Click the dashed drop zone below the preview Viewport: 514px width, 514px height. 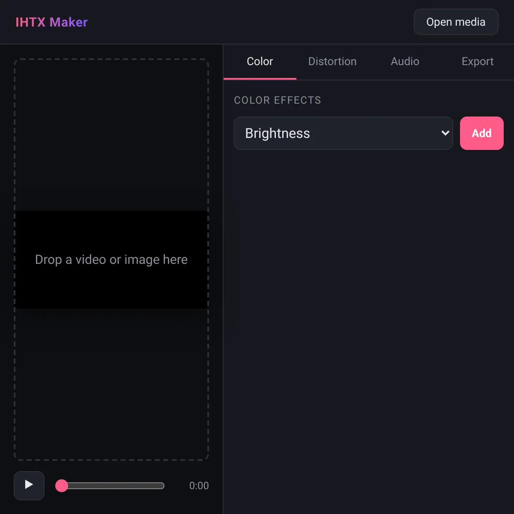point(111,383)
